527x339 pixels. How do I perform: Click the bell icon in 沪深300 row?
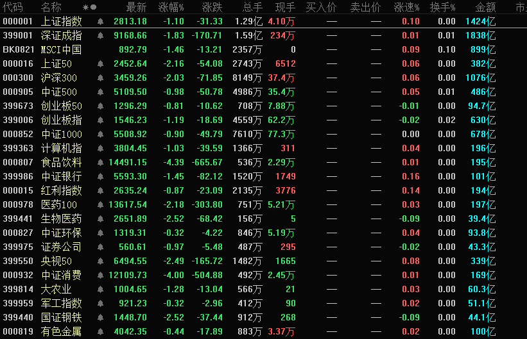pyautogui.click(x=100, y=78)
